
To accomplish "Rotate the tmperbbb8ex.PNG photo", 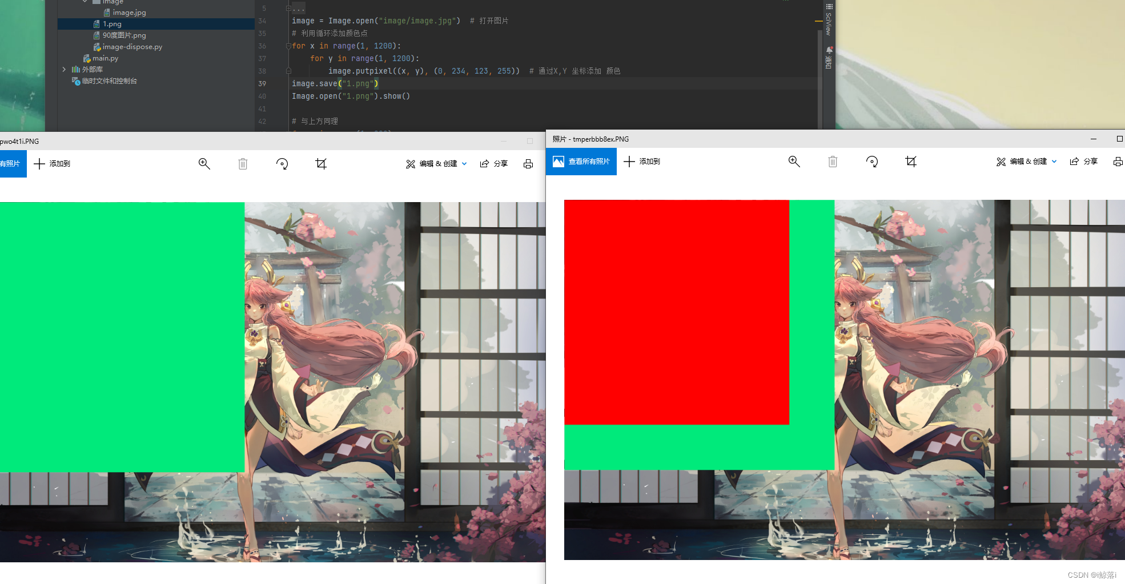I will click(x=872, y=162).
